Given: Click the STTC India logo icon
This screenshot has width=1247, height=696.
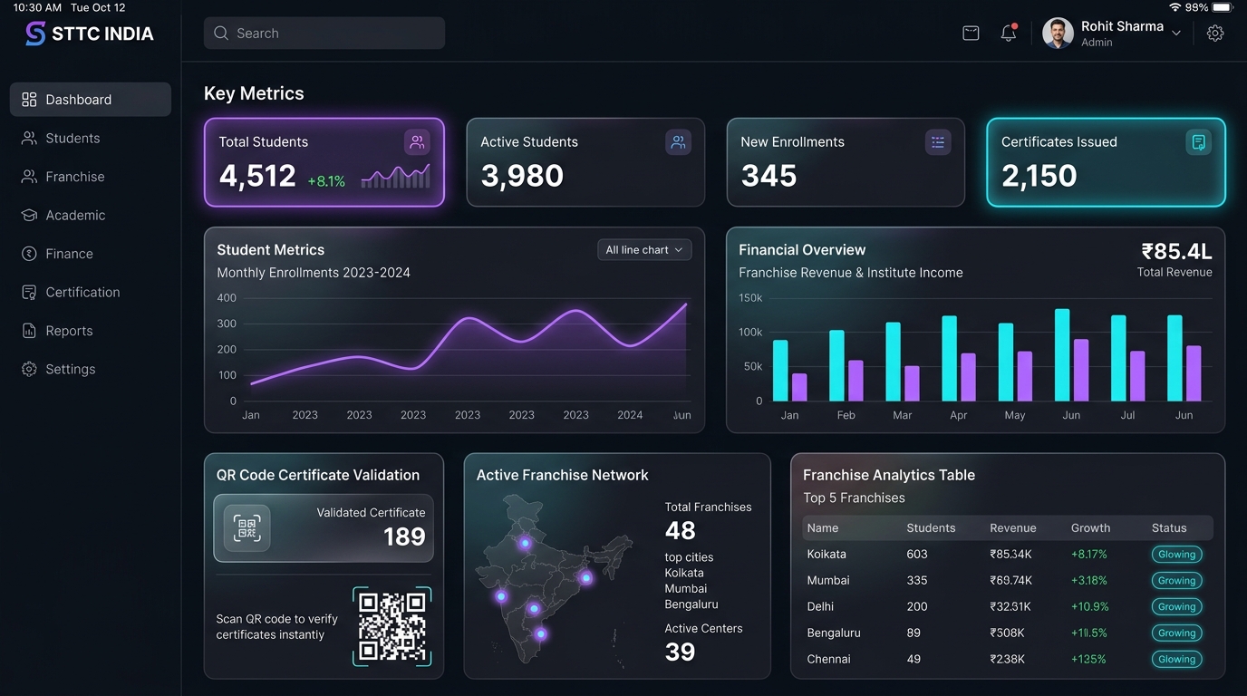Looking at the screenshot, I should pos(35,34).
